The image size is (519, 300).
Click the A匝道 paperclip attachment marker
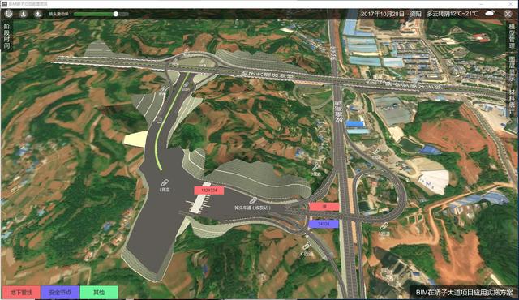point(384,226)
